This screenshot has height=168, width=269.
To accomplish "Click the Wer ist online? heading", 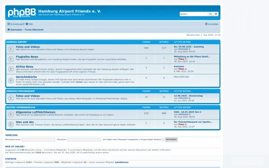I will tap(15, 146).
